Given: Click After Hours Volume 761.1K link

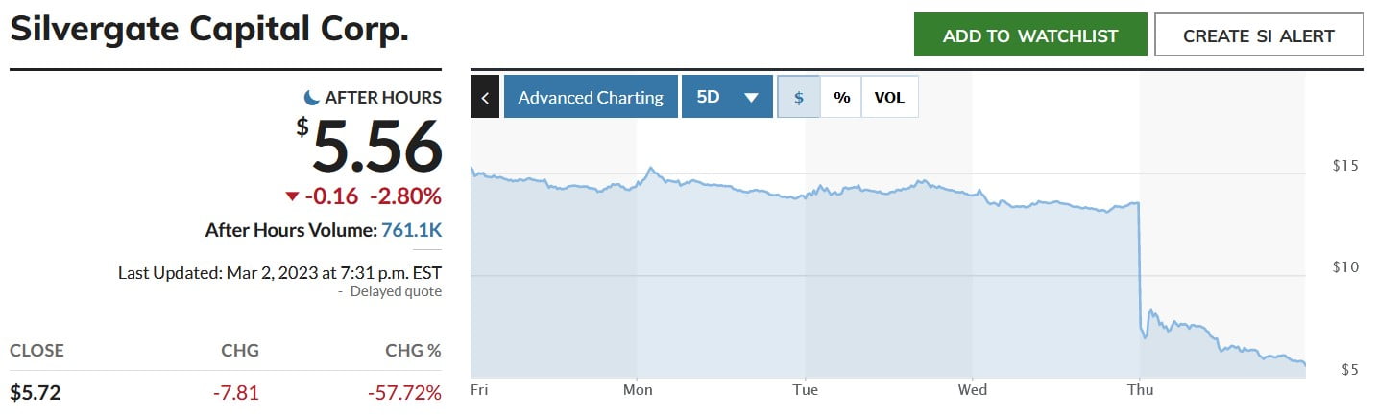Looking at the screenshot, I should [412, 230].
